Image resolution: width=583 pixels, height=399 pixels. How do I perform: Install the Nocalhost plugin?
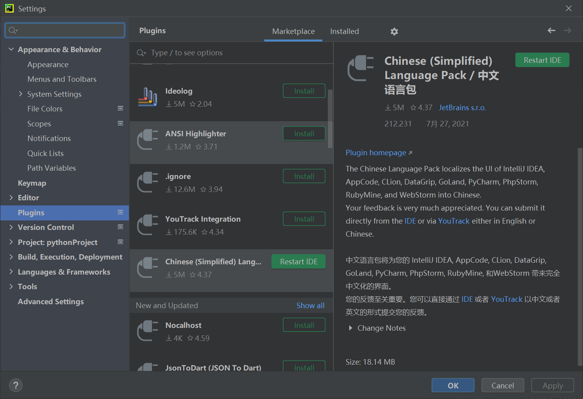tap(304, 325)
